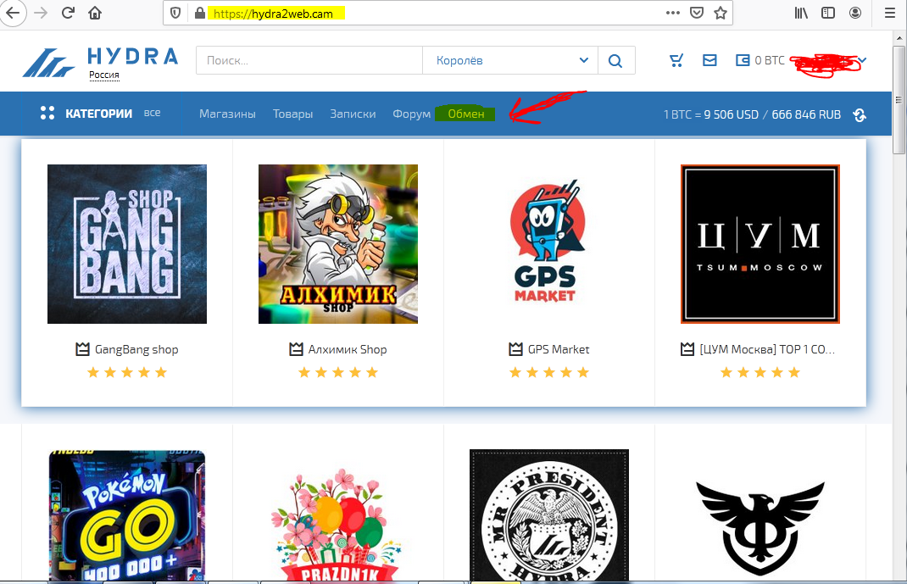Click the crown icon beside GangBang shop

click(x=83, y=349)
